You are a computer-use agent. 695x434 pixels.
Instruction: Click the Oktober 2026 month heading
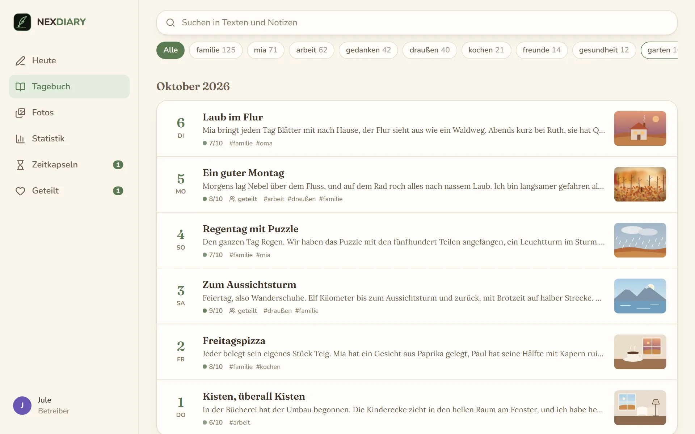[193, 86]
